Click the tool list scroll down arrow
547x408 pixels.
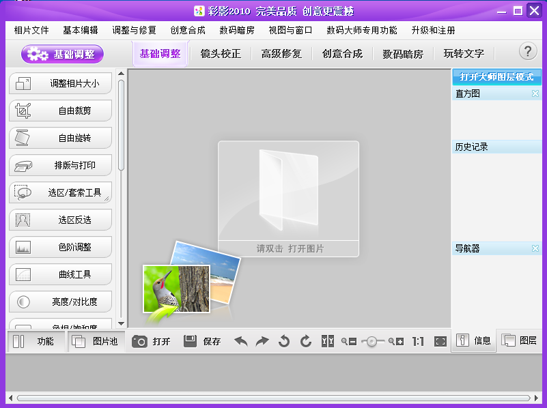click(122, 323)
